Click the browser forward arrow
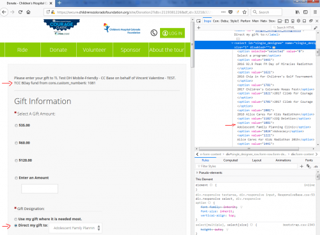Image resolution: width=320 pixels, height=235 pixels. (12, 12)
